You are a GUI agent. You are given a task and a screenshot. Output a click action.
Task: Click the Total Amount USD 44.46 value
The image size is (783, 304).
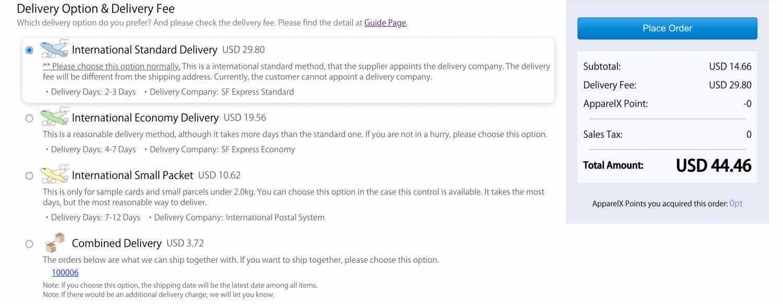[714, 166]
